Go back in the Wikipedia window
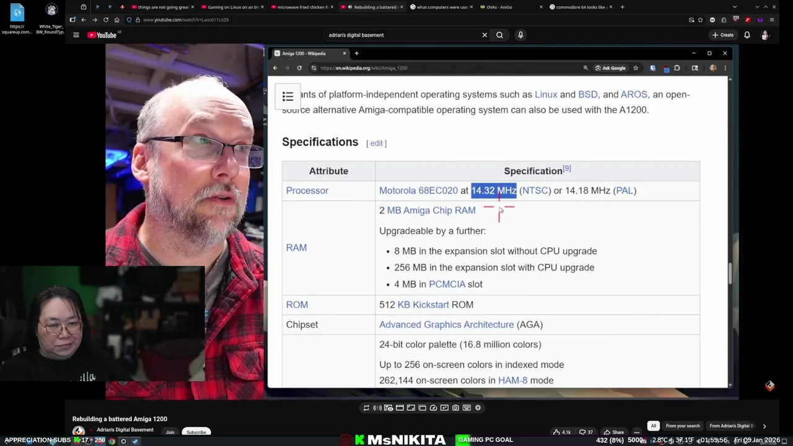The width and height of the screenshot is (793, 446). coord(275,68)
